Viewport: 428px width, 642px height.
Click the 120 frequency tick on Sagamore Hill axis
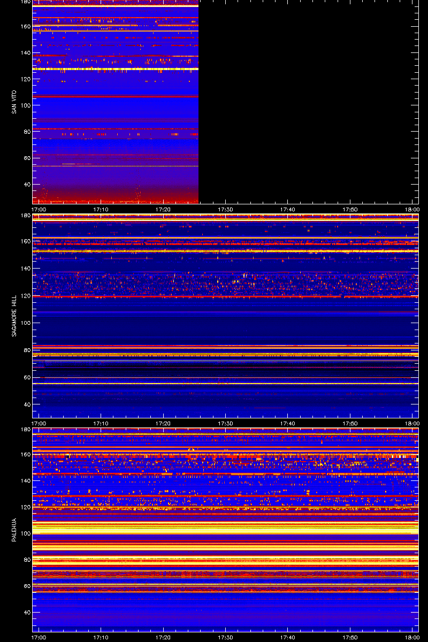coord(25,295)
